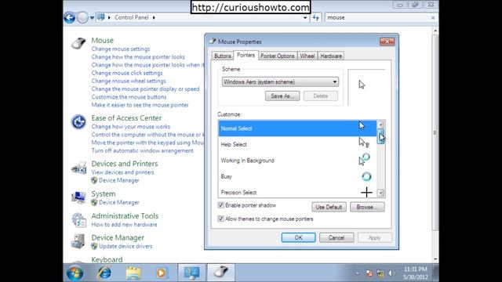This screenshot has height=282, width=502.
Task: Open How to add new hardware link
Action: tap(124, 225)
